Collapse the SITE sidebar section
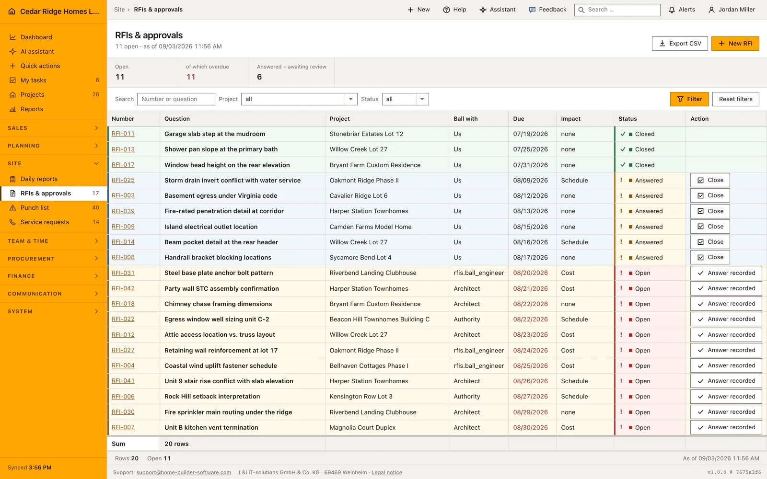The height and width of the screenshot is (479, 767). [53, 163]
